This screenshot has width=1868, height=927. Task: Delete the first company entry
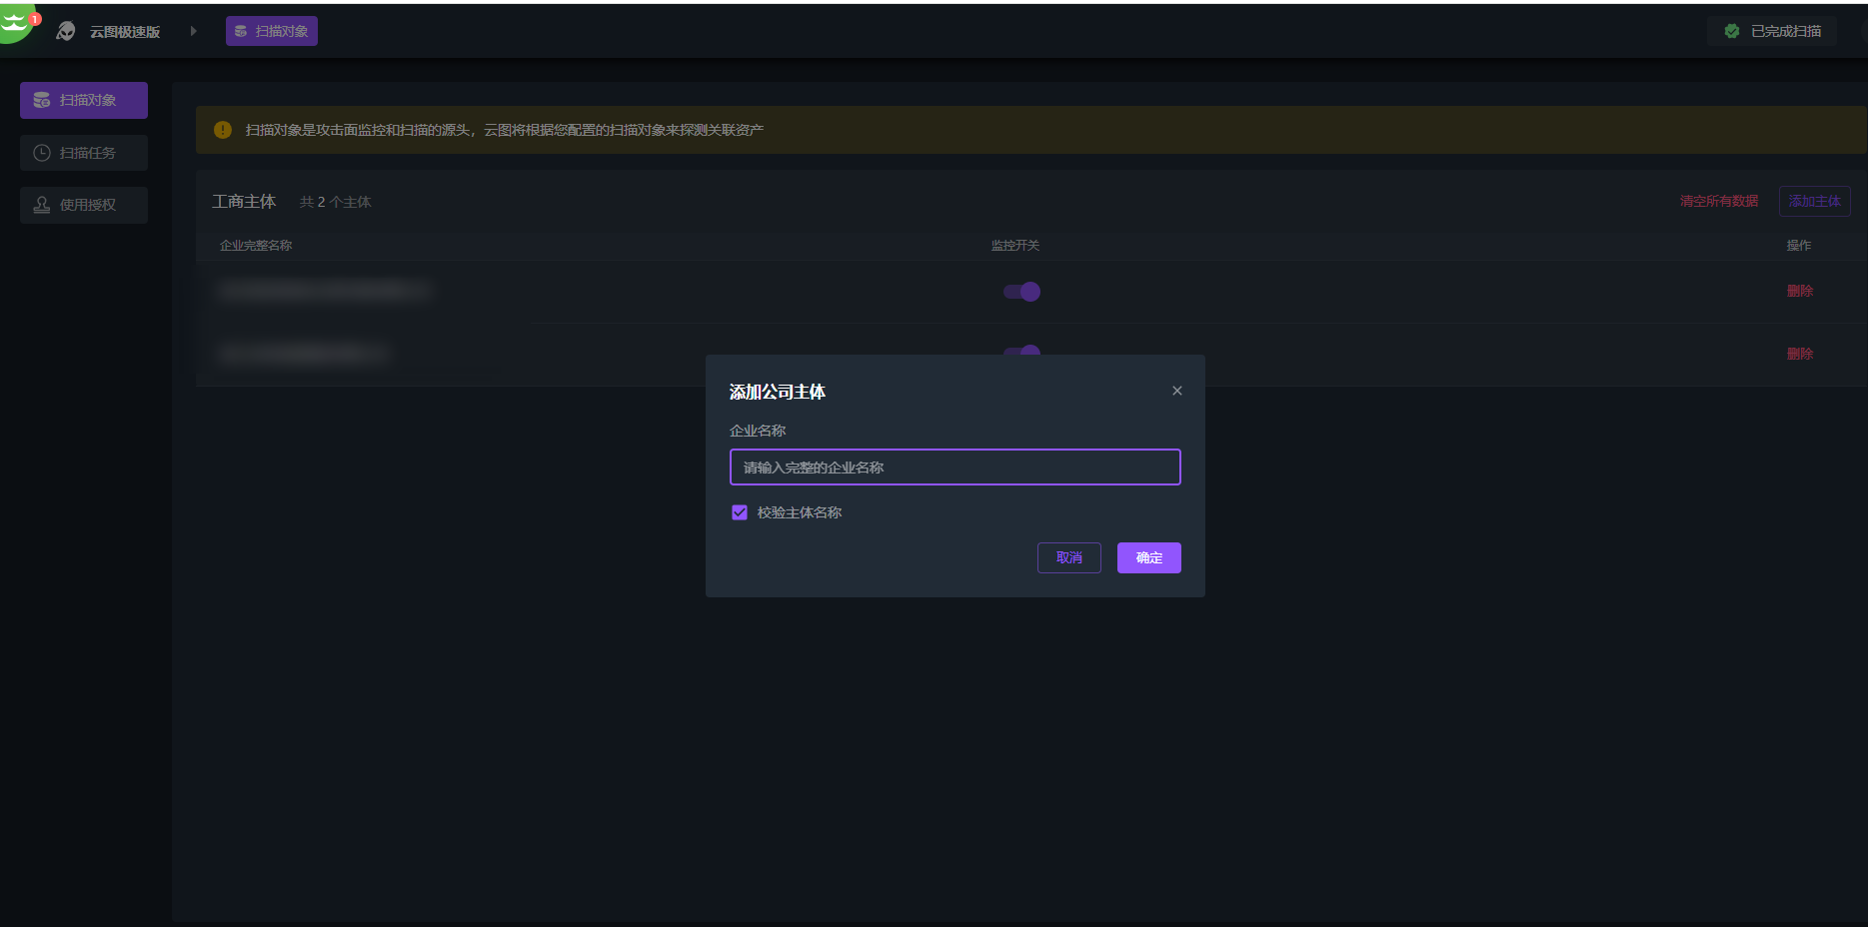coord(1799,291)
